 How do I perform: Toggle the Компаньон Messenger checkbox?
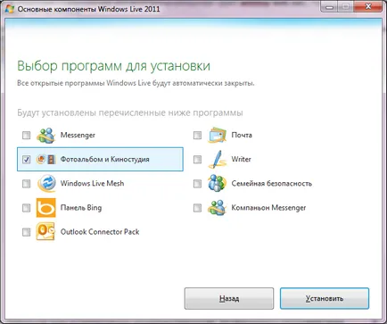click(197, 208)
